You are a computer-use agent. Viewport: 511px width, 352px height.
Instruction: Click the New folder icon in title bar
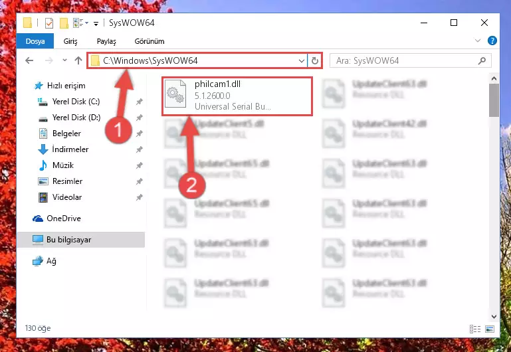tap(64, 23)
